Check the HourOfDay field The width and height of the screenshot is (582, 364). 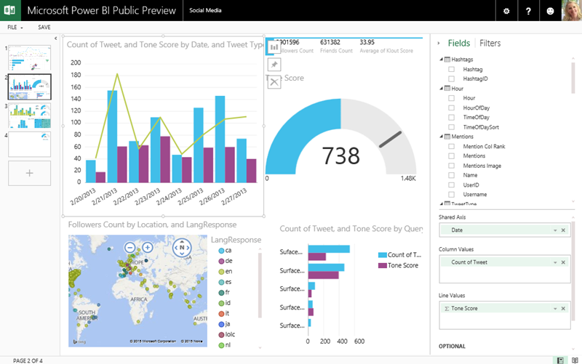pos(451,108)
